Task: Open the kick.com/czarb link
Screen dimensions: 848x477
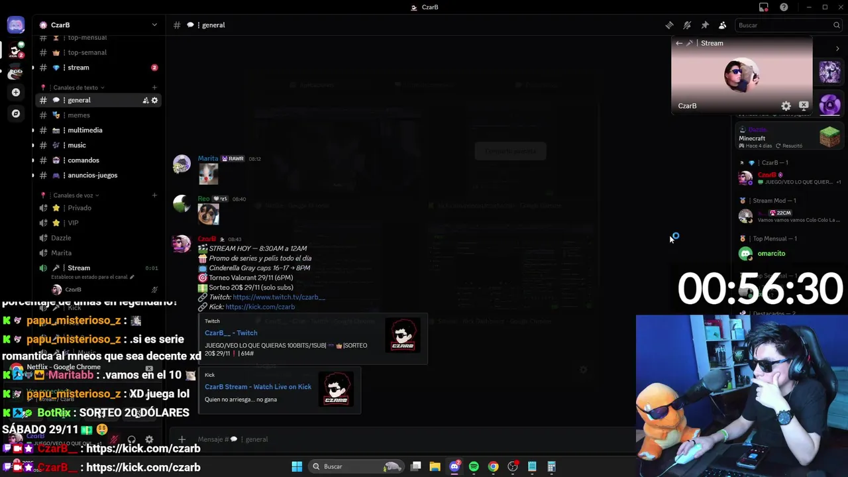Action: (x=260, y=307)
